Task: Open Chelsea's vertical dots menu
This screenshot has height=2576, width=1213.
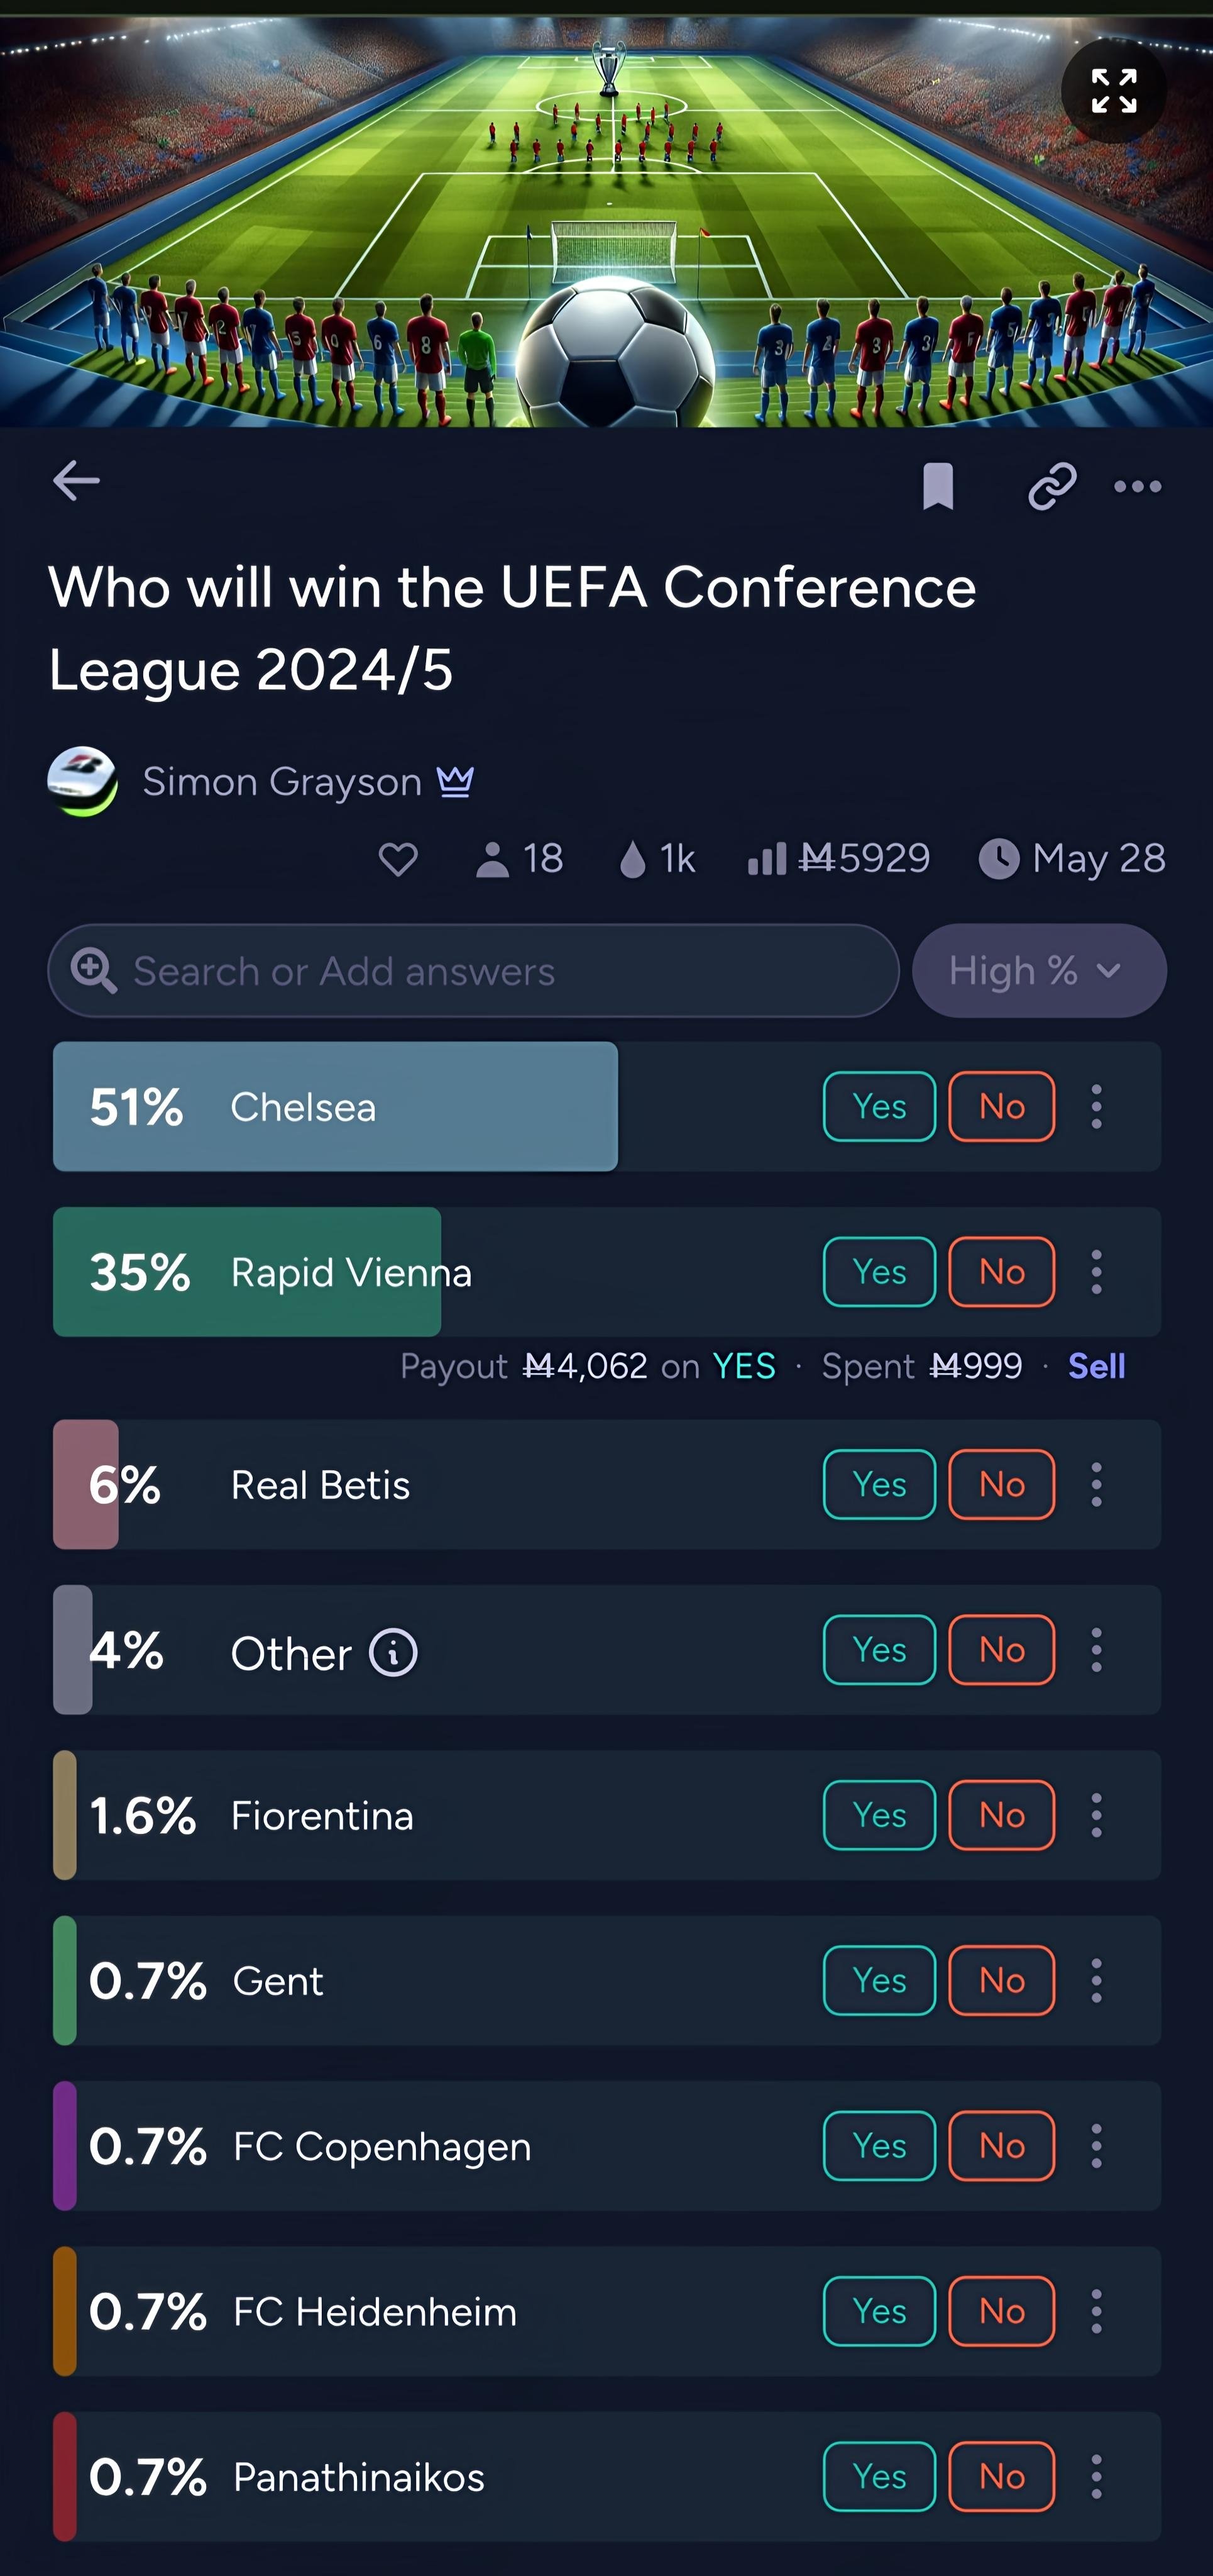Action: point(1096,1107)
